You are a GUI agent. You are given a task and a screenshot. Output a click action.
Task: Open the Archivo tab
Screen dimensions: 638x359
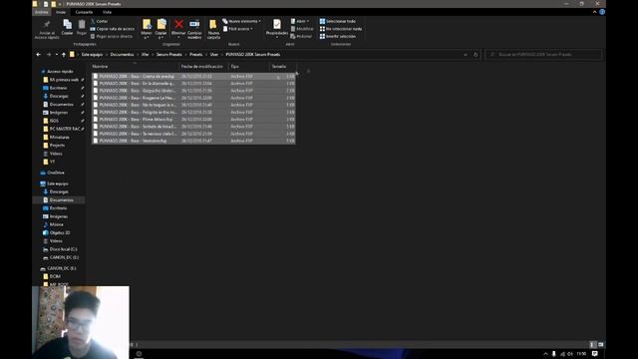coord(42,12)
